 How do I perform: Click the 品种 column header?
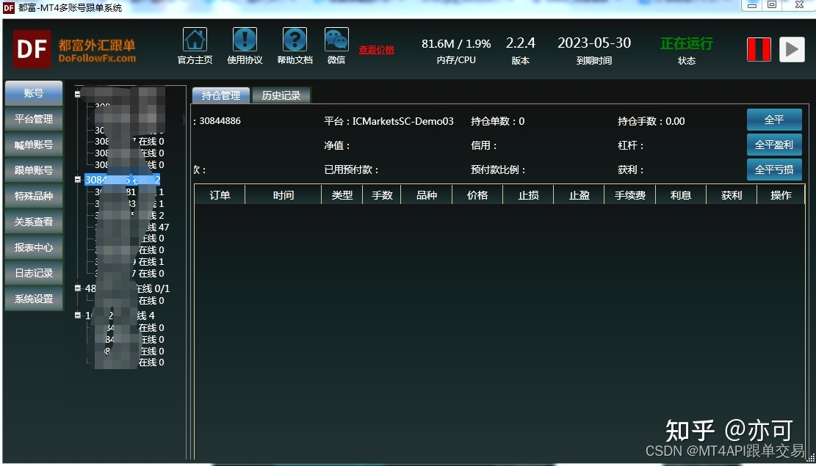(427, 195)
